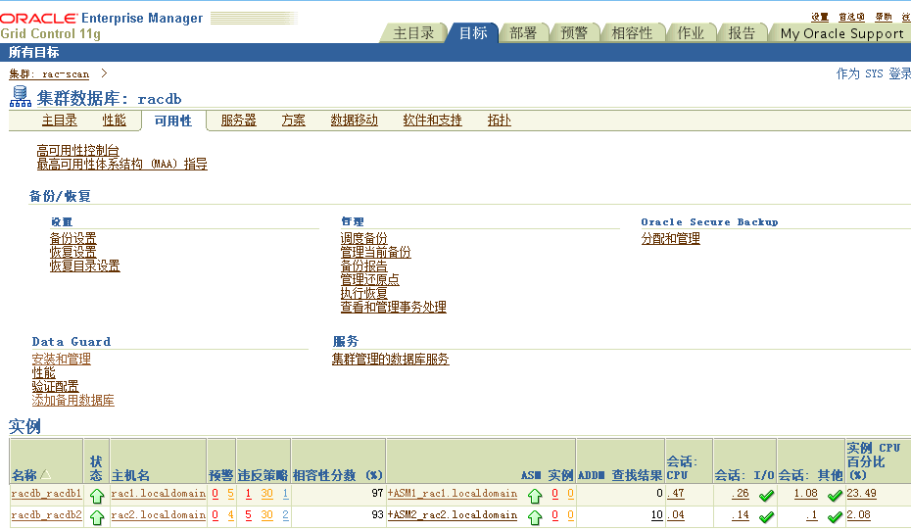Open 恢复设置 link

pos(73,252)
